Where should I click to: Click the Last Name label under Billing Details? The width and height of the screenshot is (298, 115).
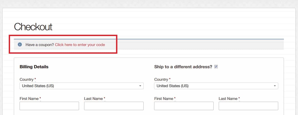[x=93, y=99]
